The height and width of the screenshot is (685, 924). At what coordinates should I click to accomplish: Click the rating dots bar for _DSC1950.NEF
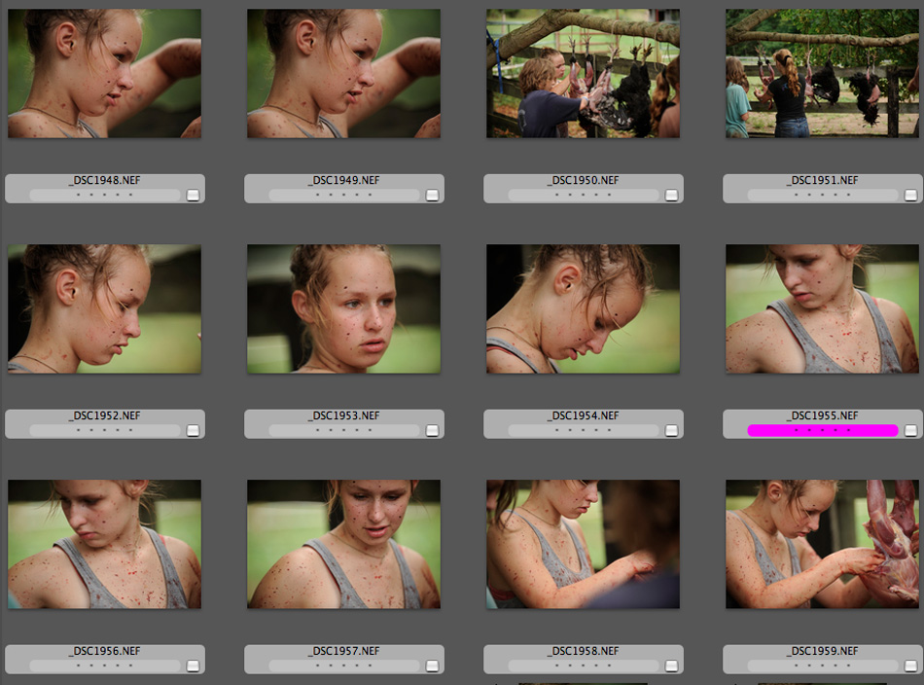coord(584,196)
